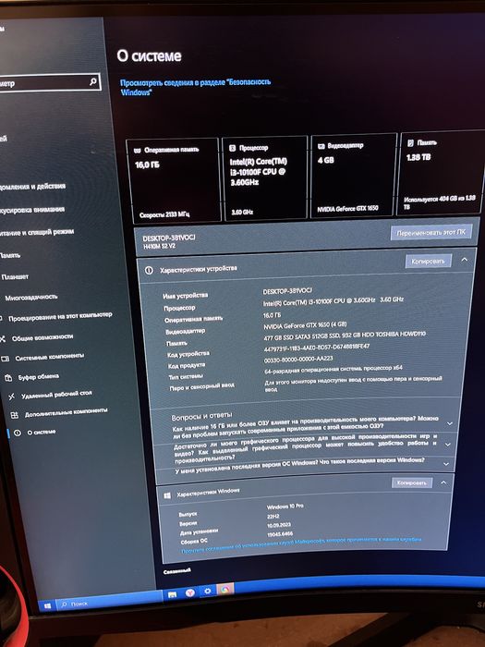Copy Windows specifications with Копировать button
Screen dimensions: 485x647
pyautogui.click(x=411, y=482)
